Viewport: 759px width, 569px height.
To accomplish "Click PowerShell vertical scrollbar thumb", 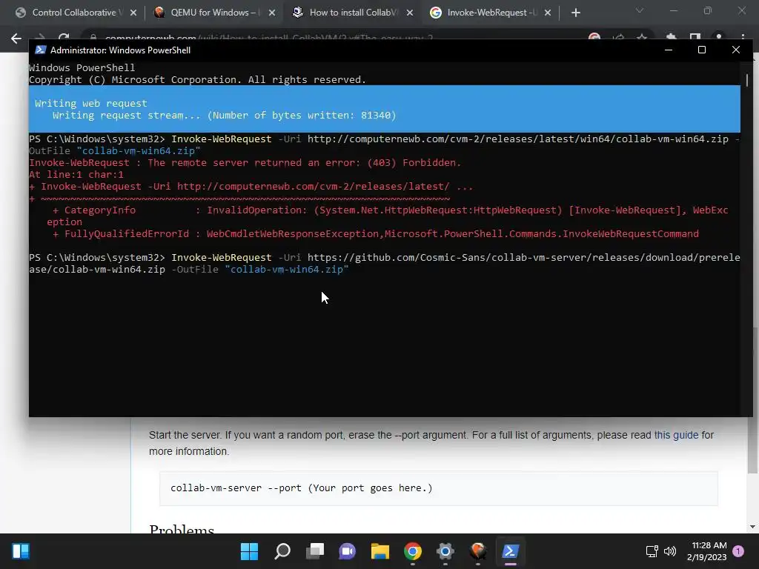I will tap(747, 80).
